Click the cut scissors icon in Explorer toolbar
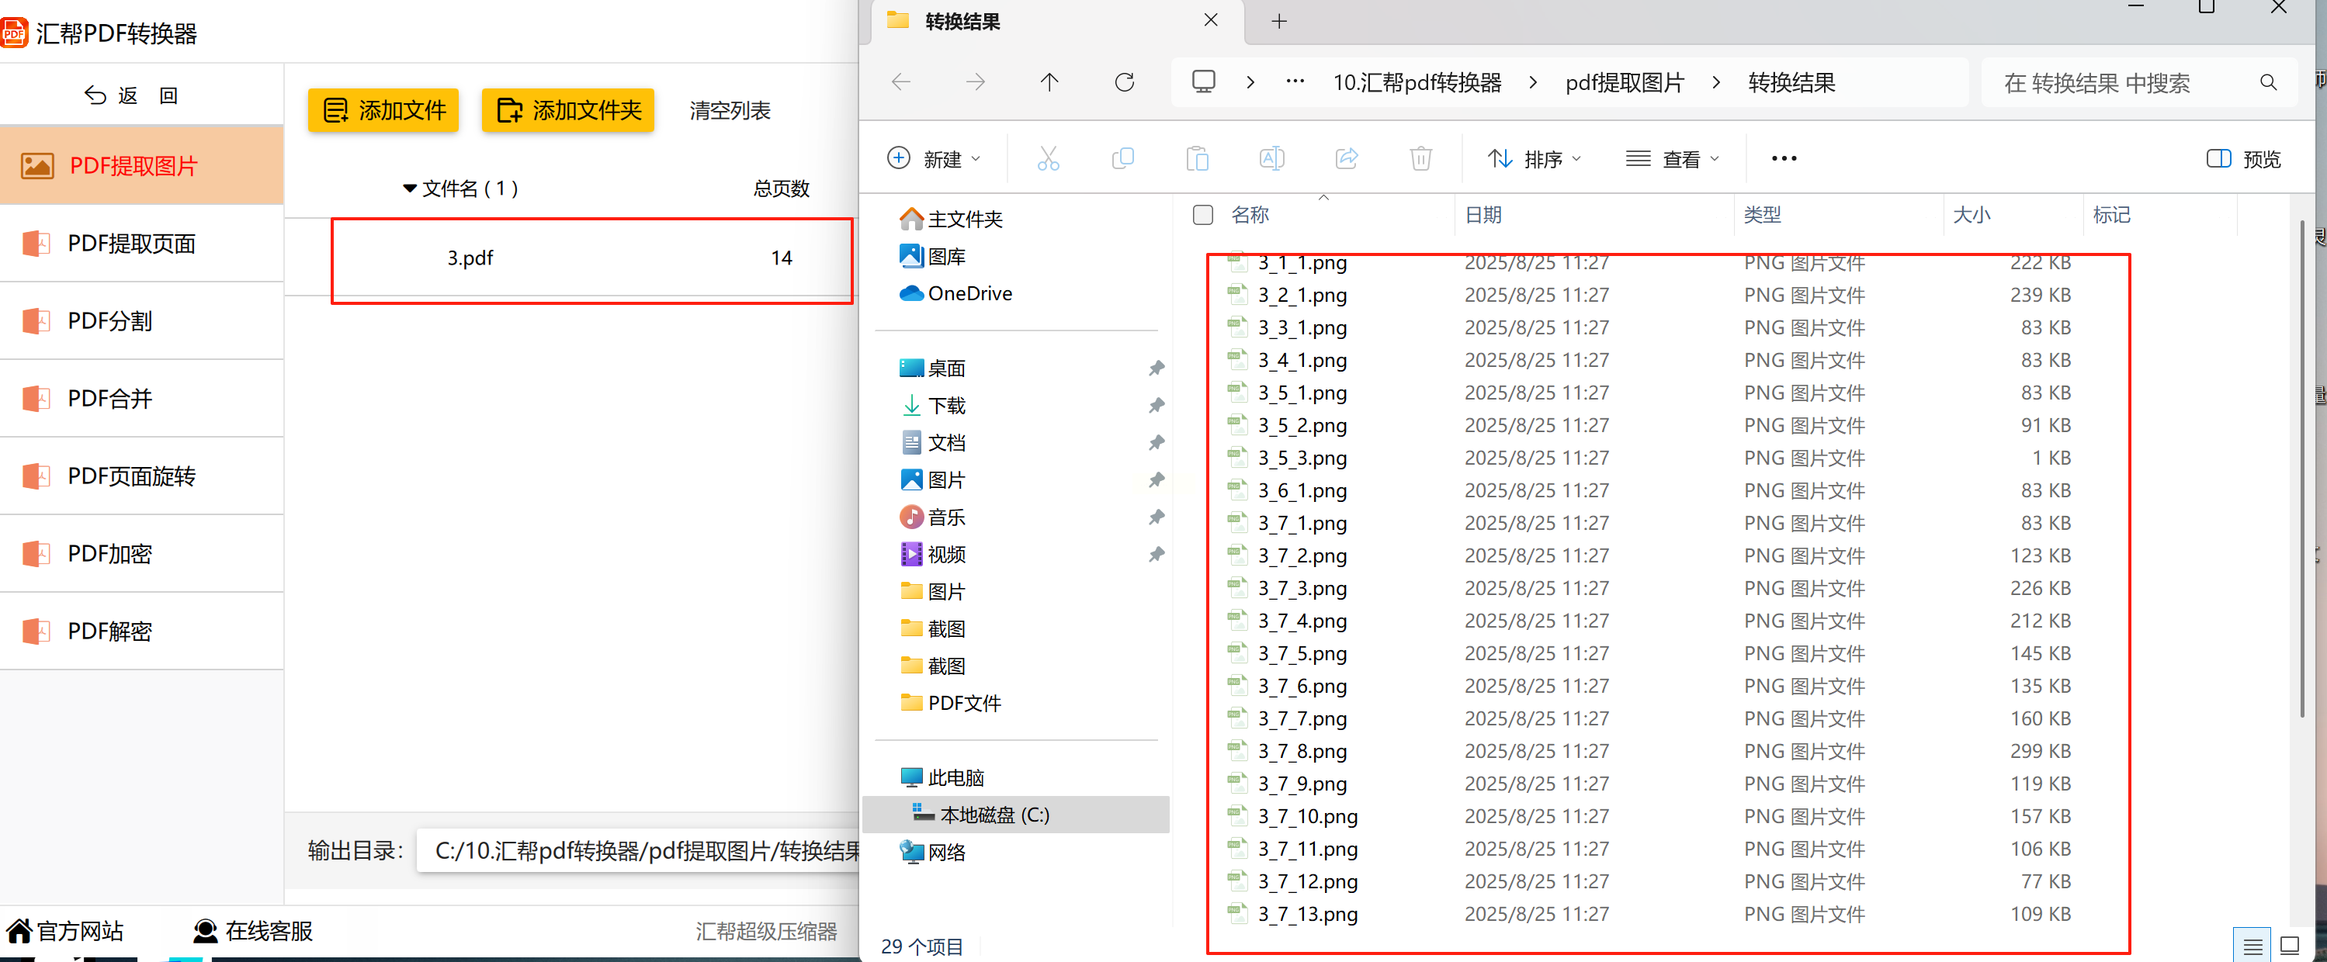Screen dimensions: 2327x962 tap(1048, 159)
